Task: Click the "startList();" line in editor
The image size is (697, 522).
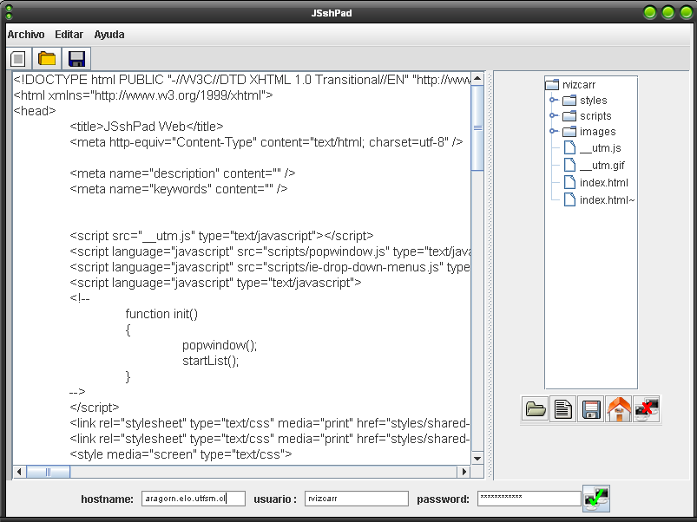Action: 210,361
